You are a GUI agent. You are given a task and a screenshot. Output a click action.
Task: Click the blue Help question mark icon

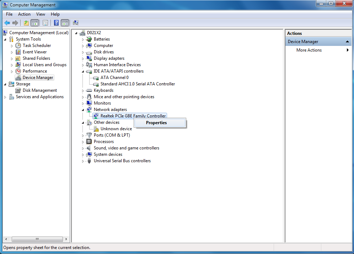tap(57, 23)
